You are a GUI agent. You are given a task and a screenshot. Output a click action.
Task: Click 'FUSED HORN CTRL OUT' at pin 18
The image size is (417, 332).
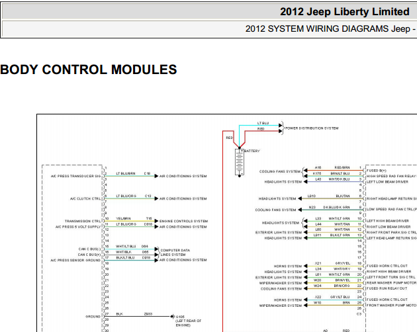[387, 266]
